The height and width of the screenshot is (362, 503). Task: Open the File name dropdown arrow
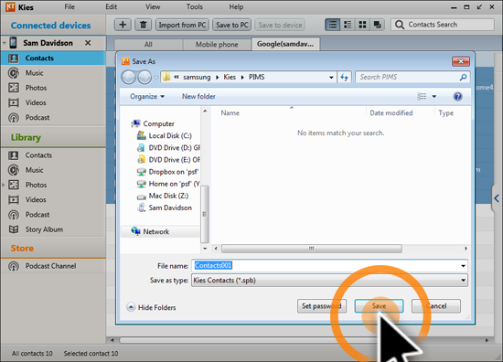point(463,265)
